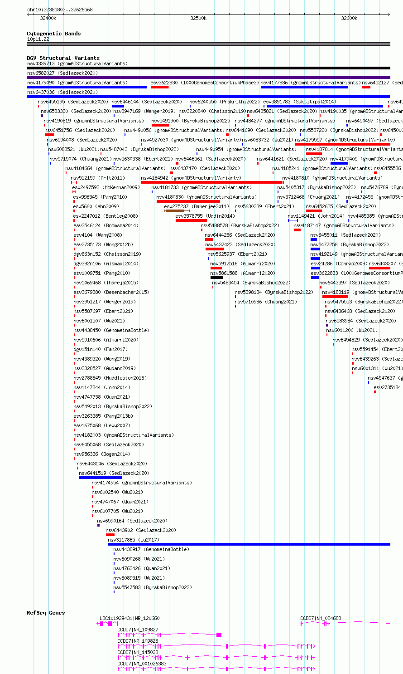Click the blue nsv6455011 variant bar

(314, 239)
